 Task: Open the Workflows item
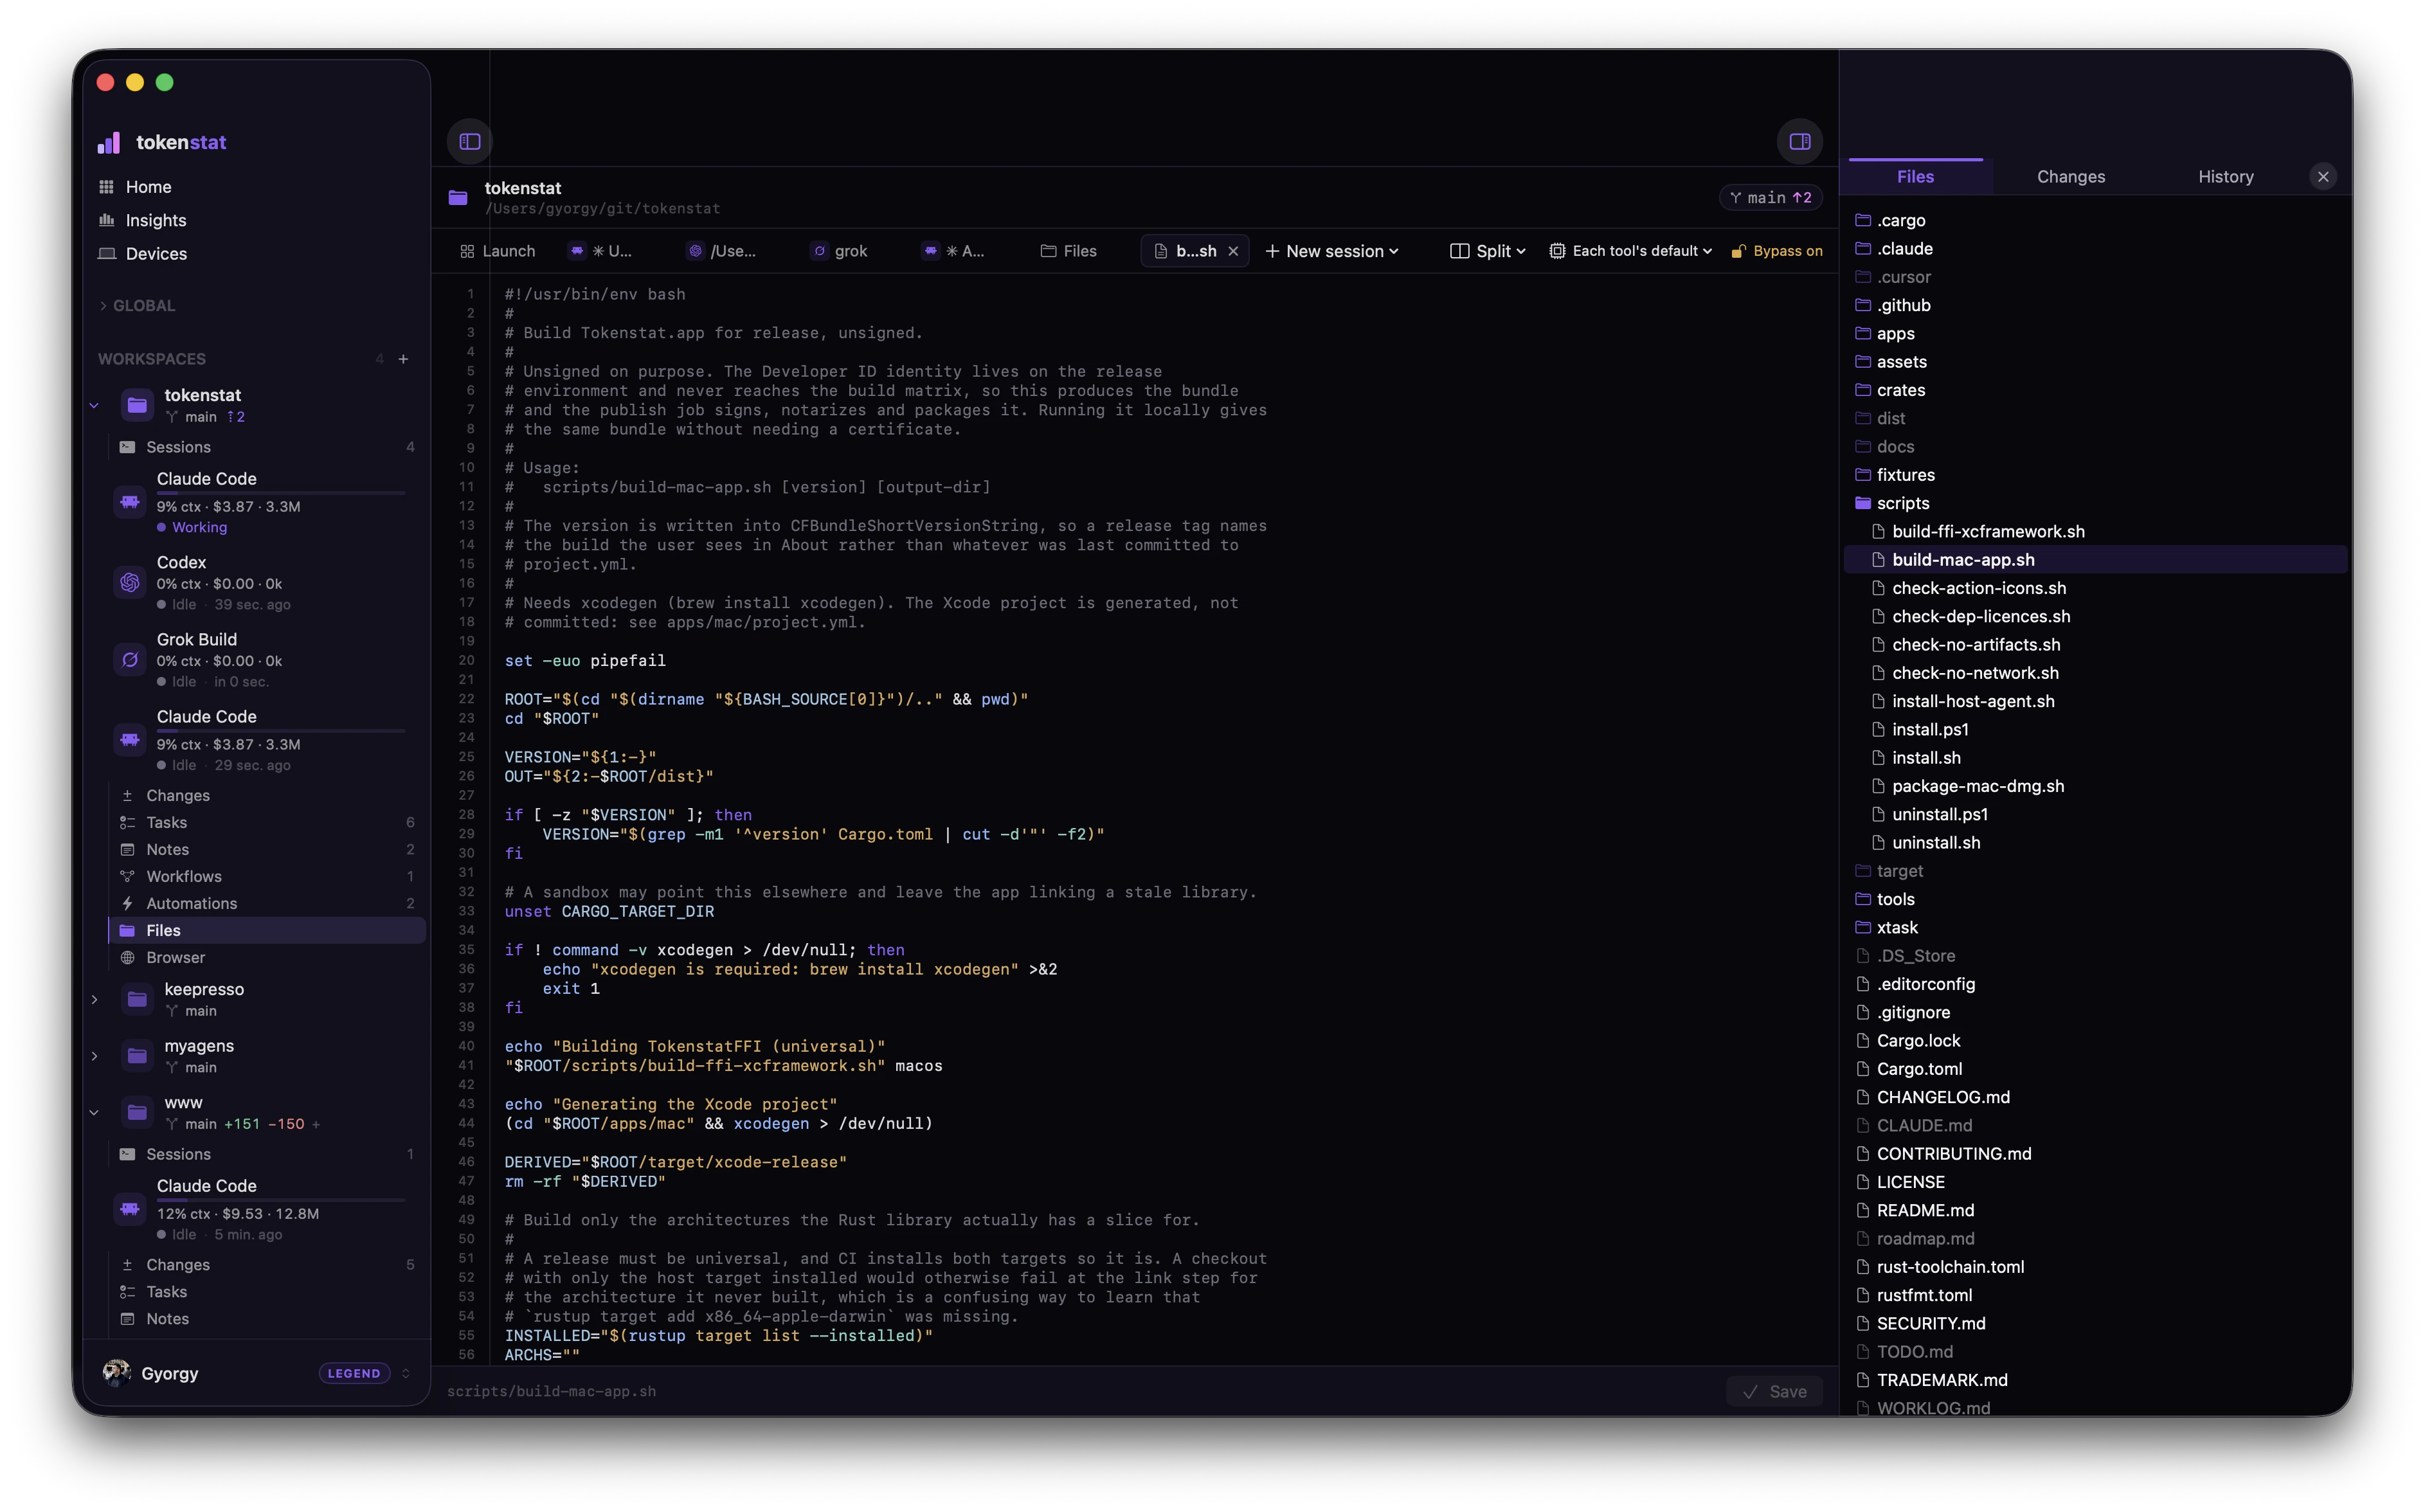tap(266, 876)
